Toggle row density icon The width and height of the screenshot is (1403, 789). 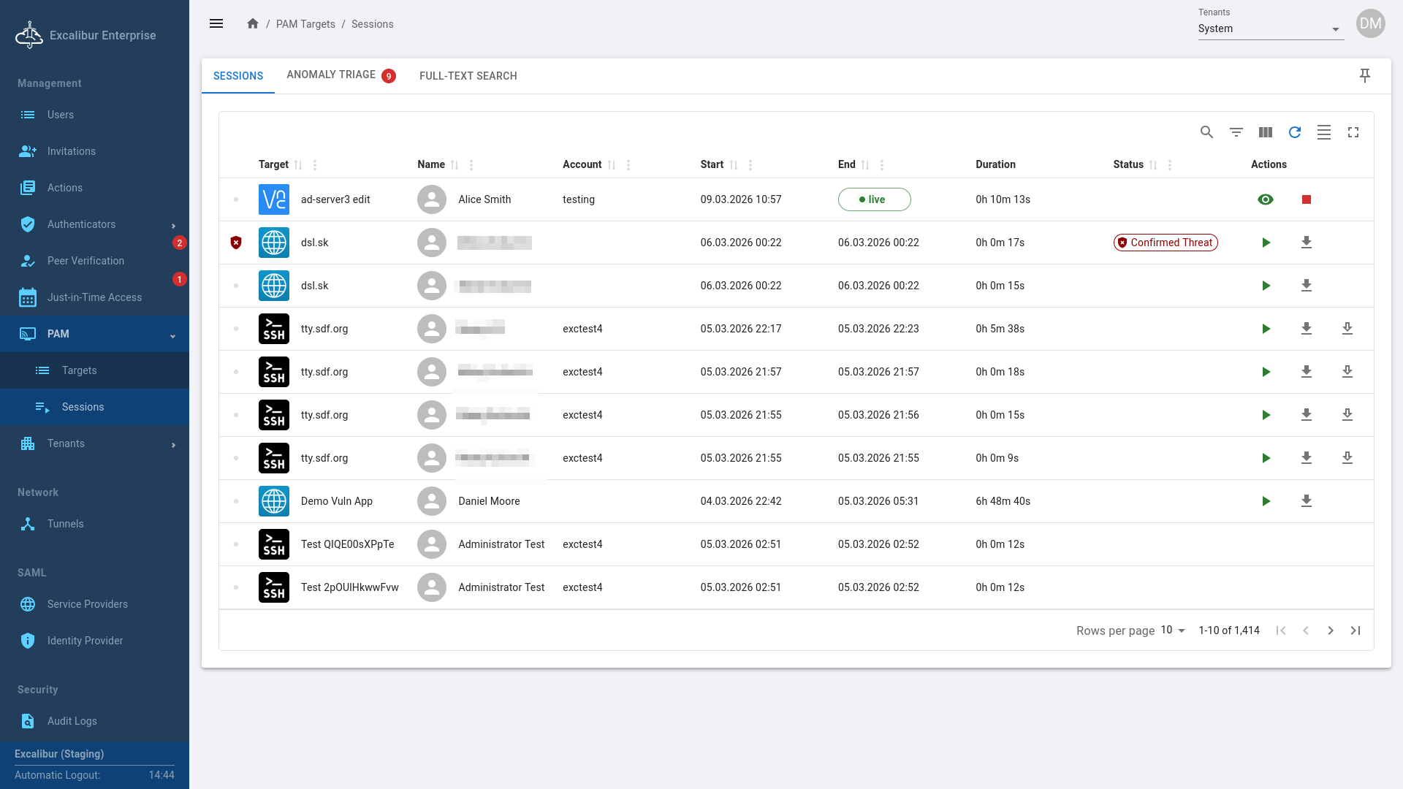click(1323, 132)
